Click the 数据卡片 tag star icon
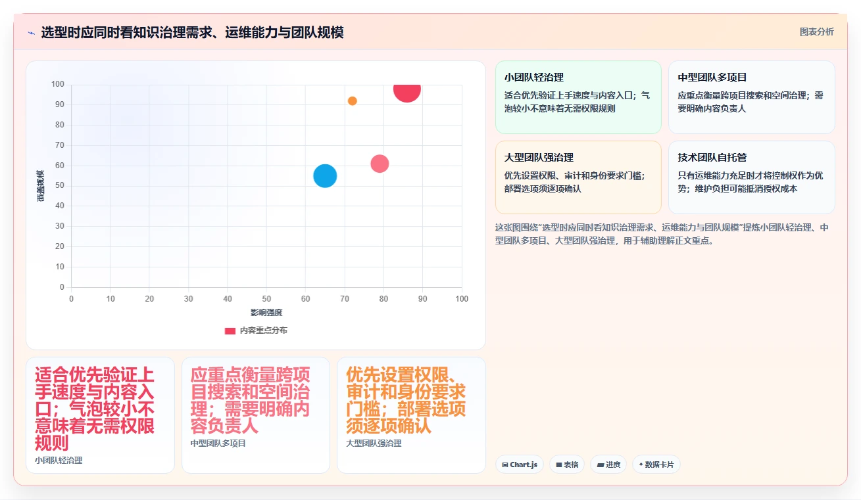 pyautogui.click(x=641, y=465)
